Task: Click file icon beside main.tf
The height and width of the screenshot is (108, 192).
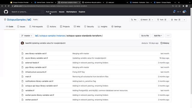Action: point(22,76)
